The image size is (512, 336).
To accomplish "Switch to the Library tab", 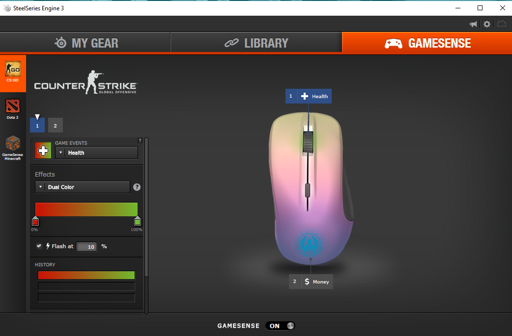I will [x=256, y=43].
